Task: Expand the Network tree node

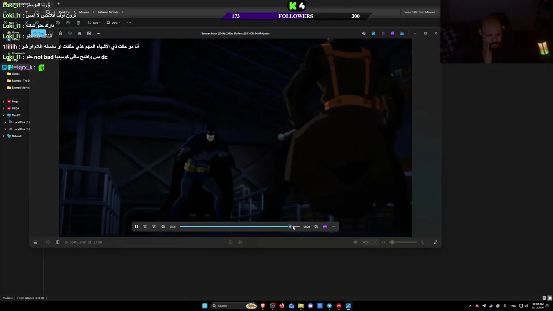Action: 3,136
